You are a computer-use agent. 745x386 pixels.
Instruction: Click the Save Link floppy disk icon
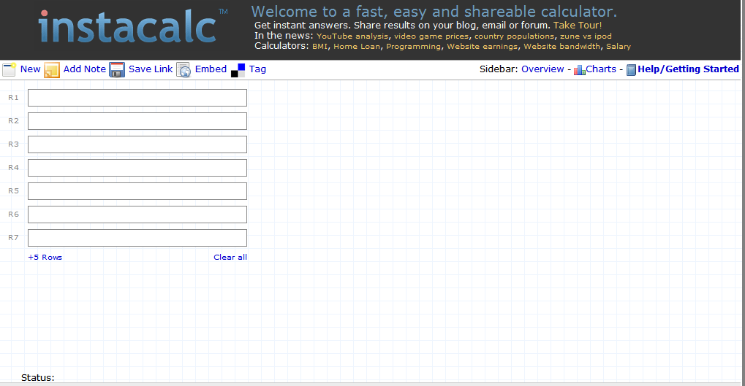[x=117, y=70]
